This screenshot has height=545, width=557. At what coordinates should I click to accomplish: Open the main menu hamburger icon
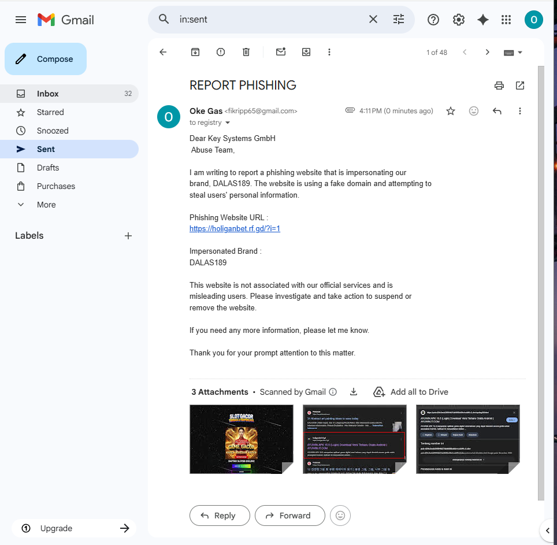[21, 20]
